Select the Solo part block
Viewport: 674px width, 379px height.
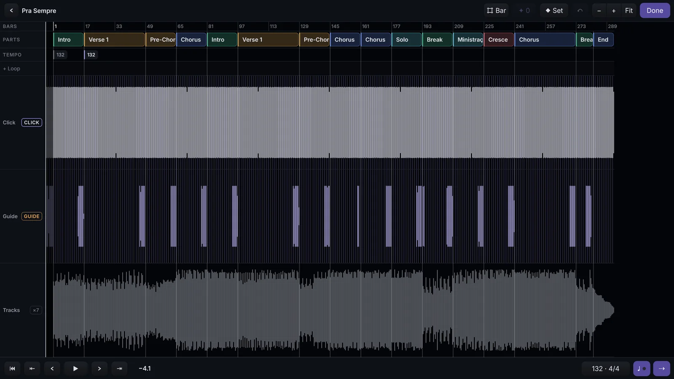pyautogui.click(x=407, y=40)
